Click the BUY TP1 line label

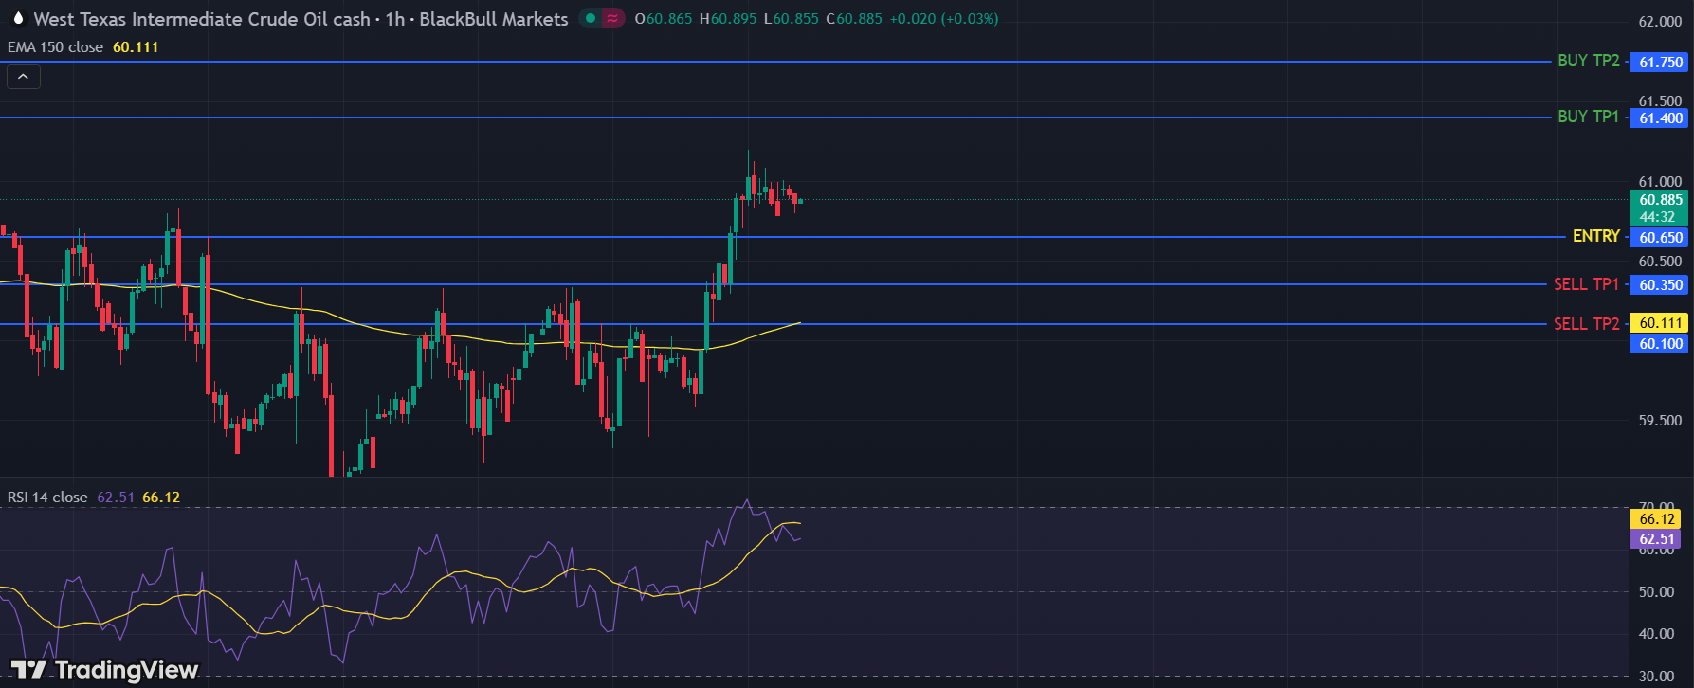(x=1588, y=117)
